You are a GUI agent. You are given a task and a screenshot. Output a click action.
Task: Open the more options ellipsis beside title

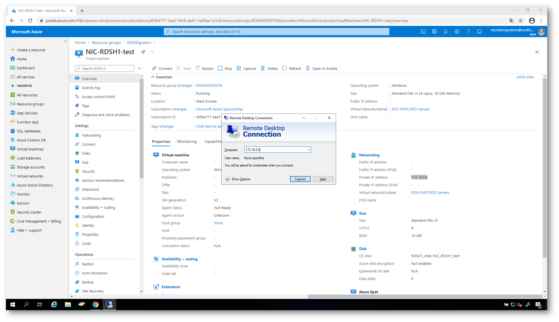pos(152,52)
